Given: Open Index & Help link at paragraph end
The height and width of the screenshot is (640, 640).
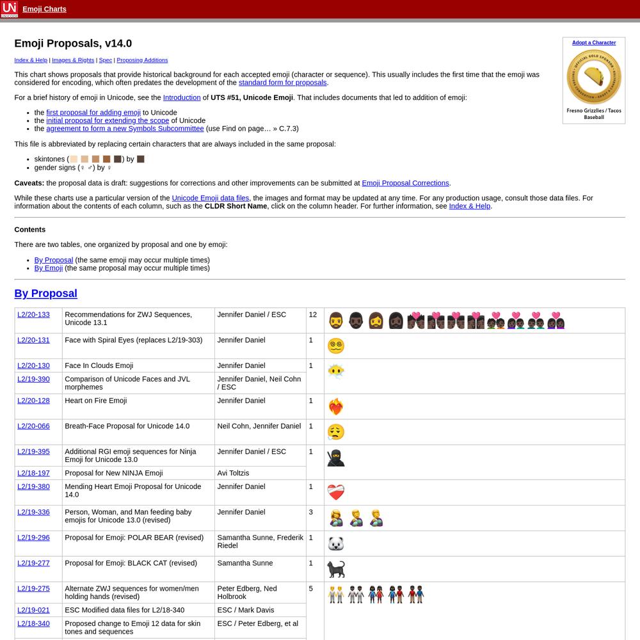Looking at the screenshot, I should pos(469,206).
